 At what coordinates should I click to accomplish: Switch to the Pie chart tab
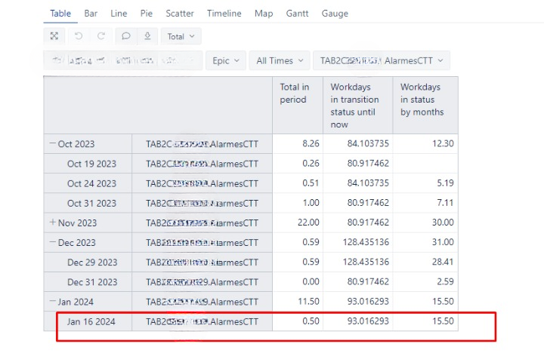(x=146, y=14)
